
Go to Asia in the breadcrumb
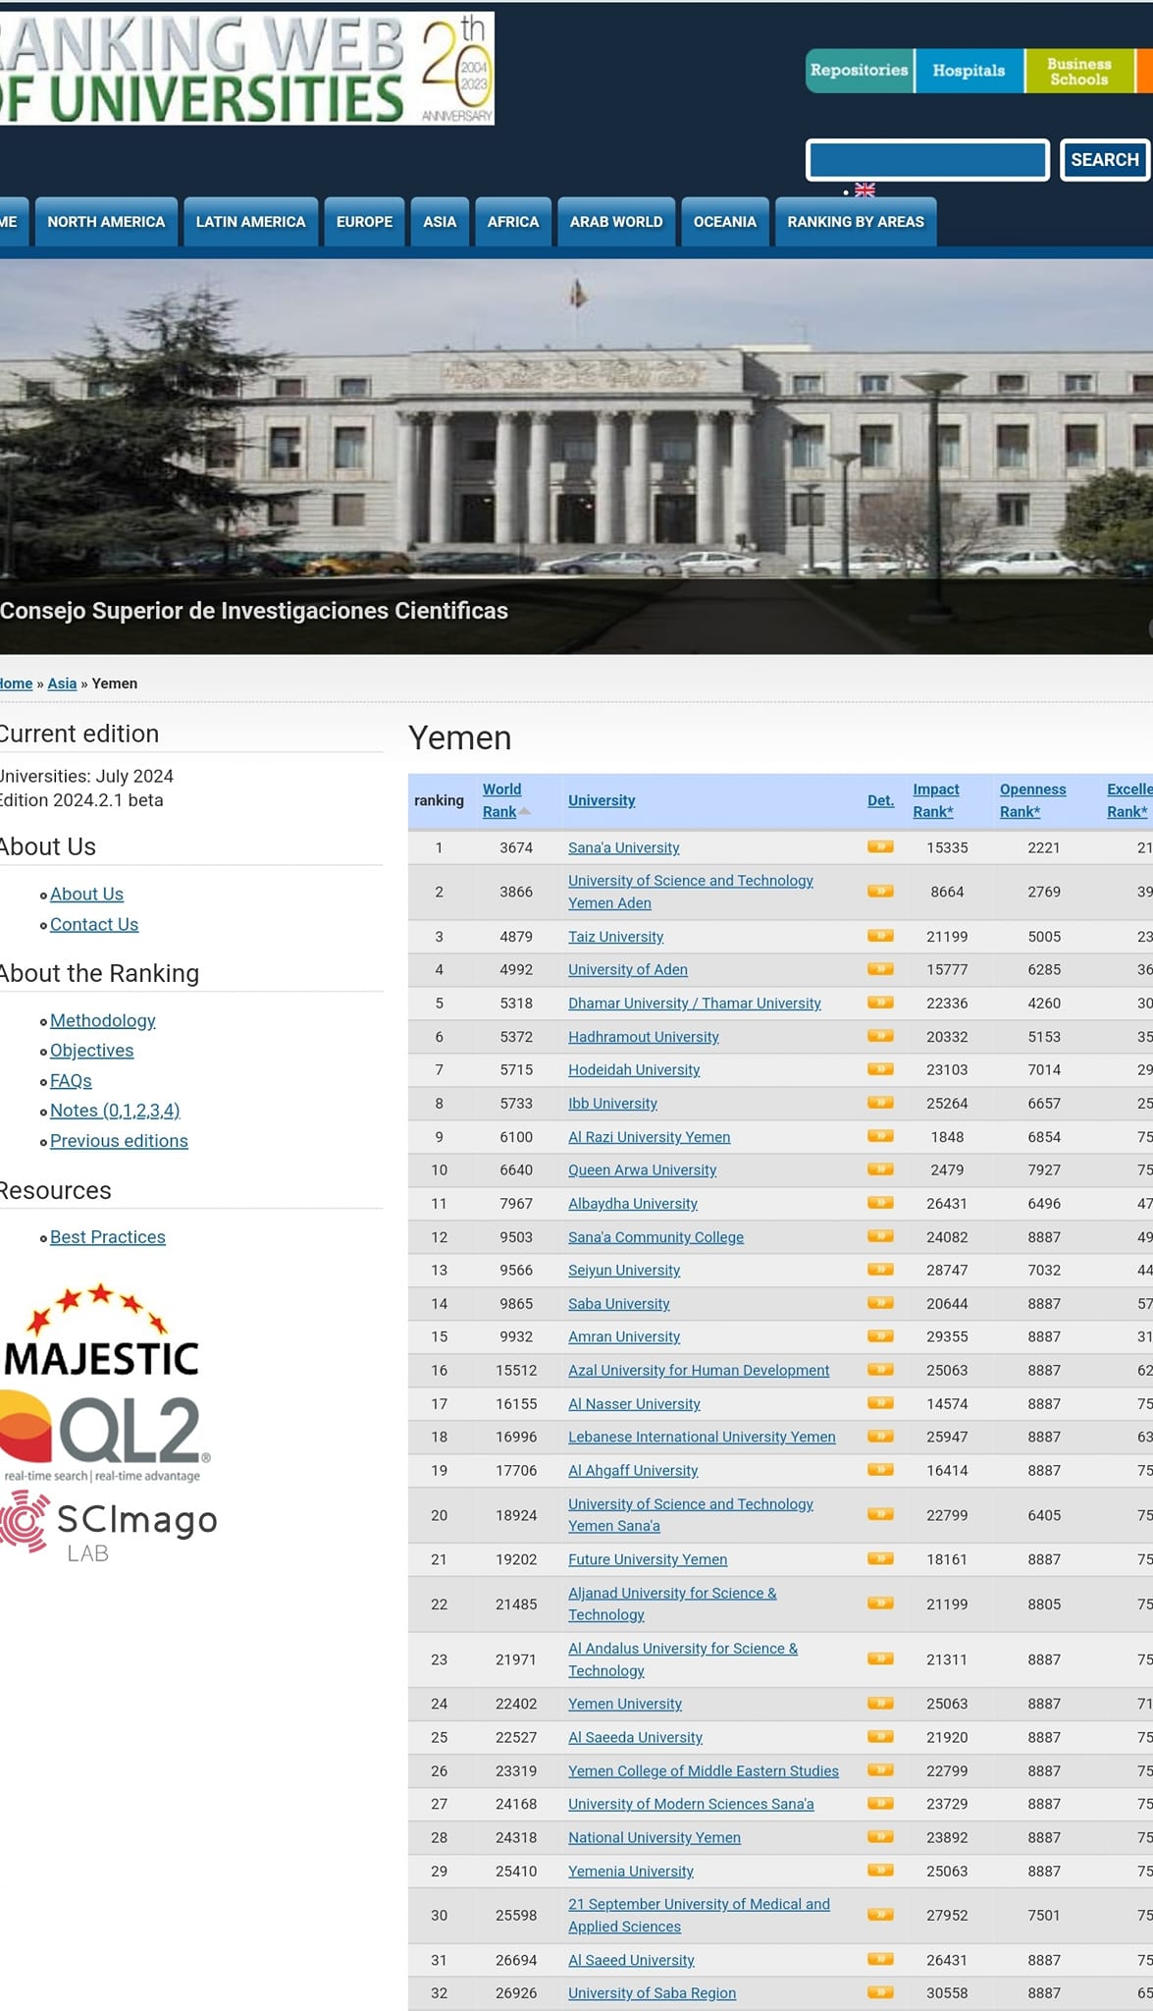coord(62,683)
